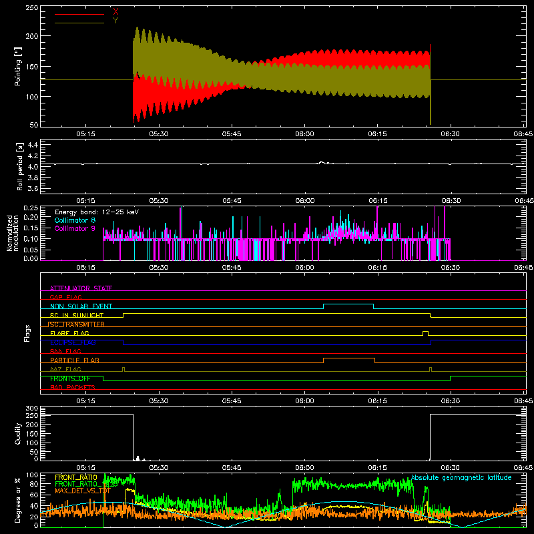Click the 06:30 label under Flags panel
Image resolution: width=534 pixels, height=534 pixels.
pyautogui.click(x=450, y=401)
